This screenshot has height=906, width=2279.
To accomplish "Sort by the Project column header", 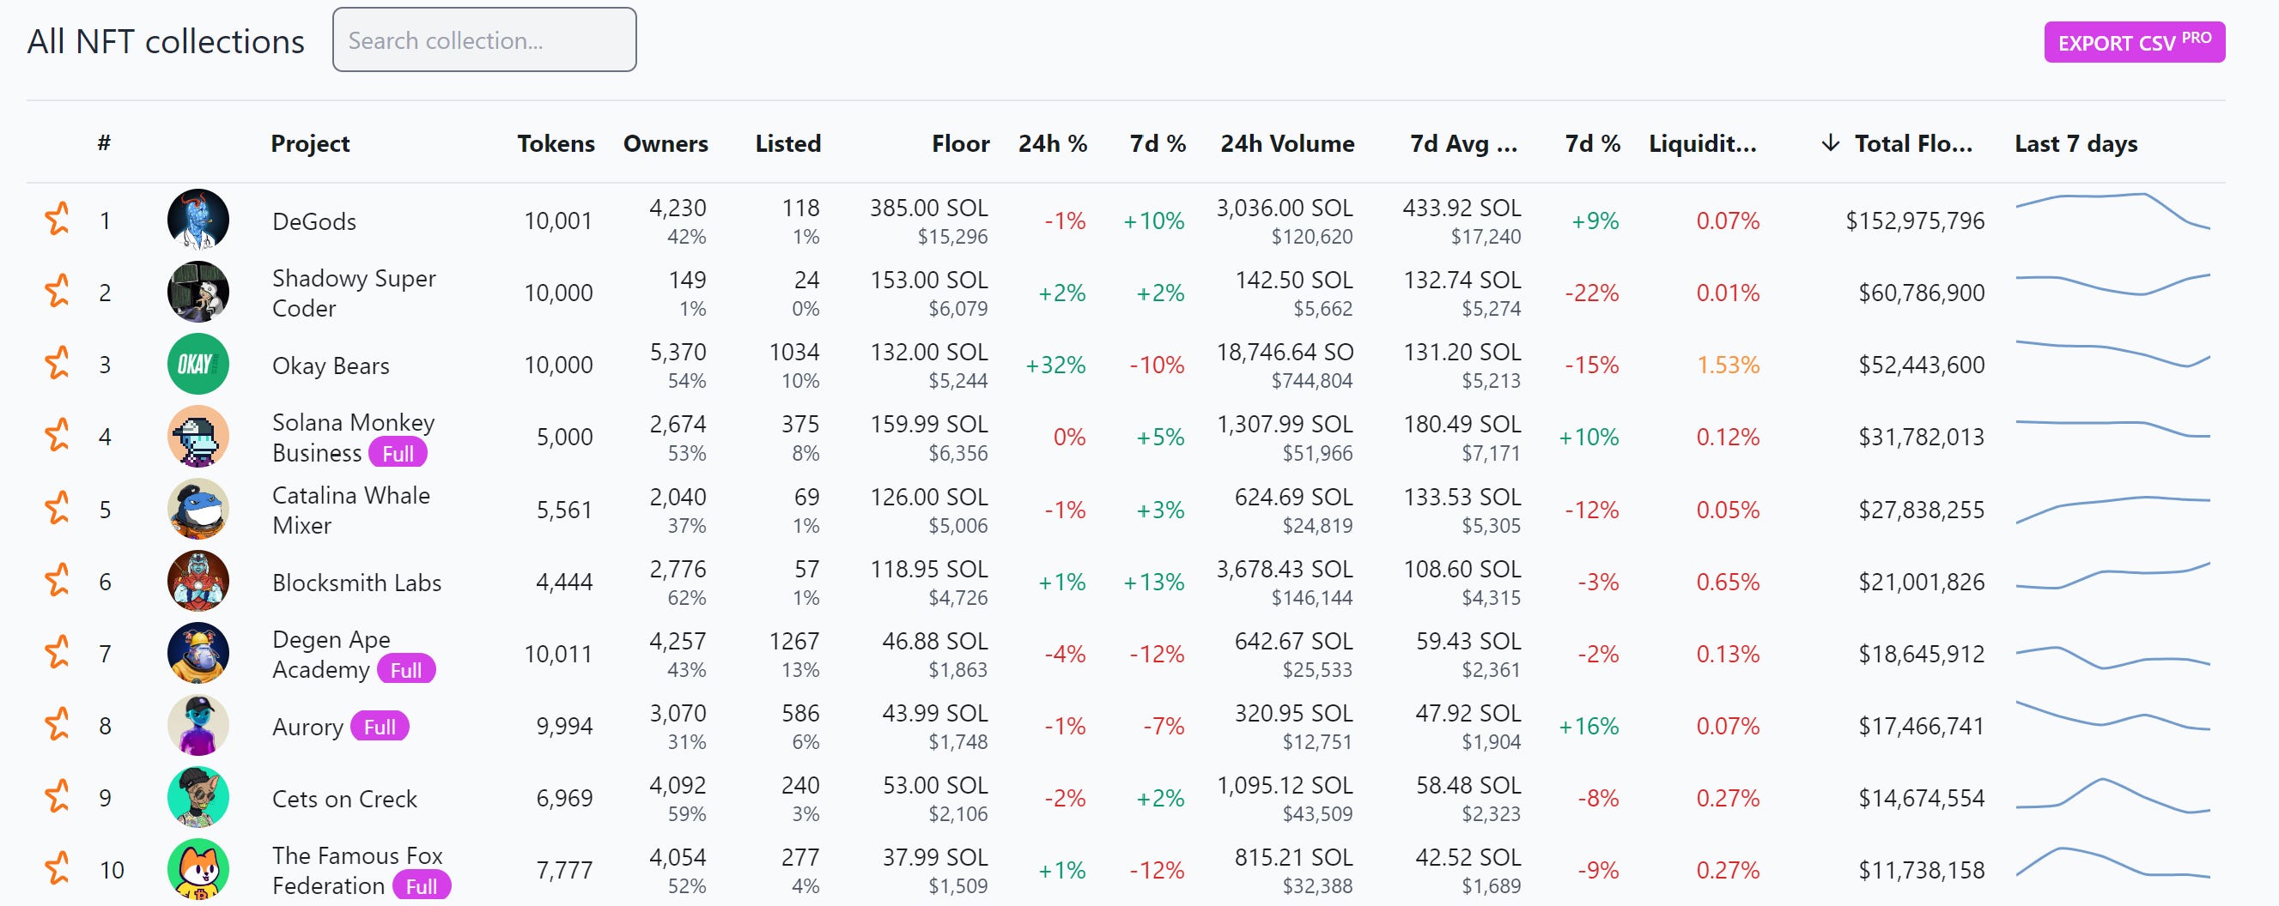I will [310, 143].
